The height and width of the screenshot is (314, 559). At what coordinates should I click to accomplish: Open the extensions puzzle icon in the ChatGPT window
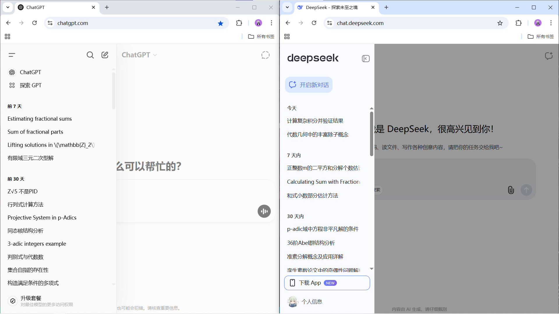tap(239, 23)
